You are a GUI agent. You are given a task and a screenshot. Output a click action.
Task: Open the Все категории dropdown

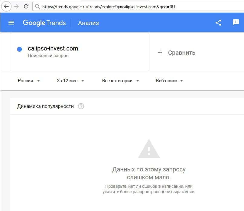pos(121,81)
